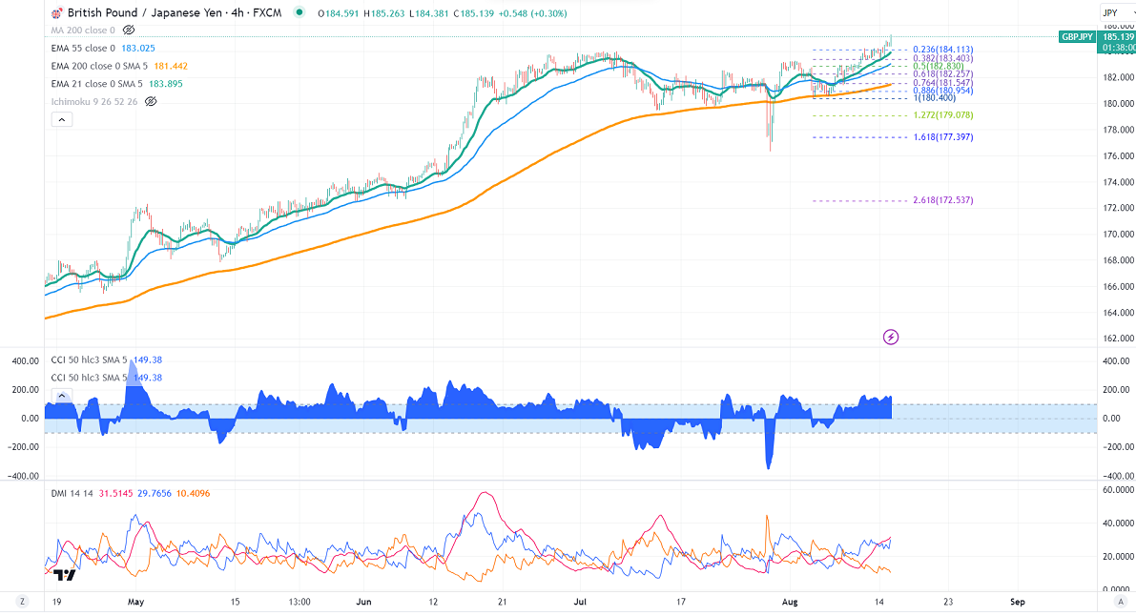Select the EMA 55 close 0 legend

pos(83,49)
